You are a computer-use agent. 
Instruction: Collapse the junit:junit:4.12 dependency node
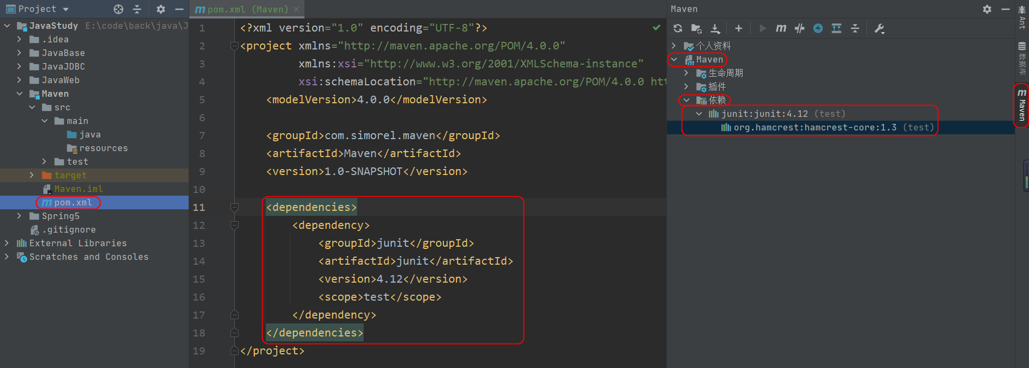click(699, 114)
